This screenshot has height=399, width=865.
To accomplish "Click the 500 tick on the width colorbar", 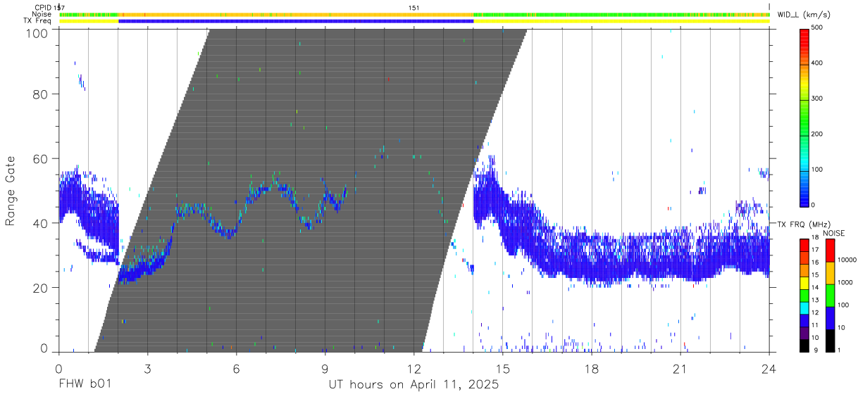I will click(818, 28).
